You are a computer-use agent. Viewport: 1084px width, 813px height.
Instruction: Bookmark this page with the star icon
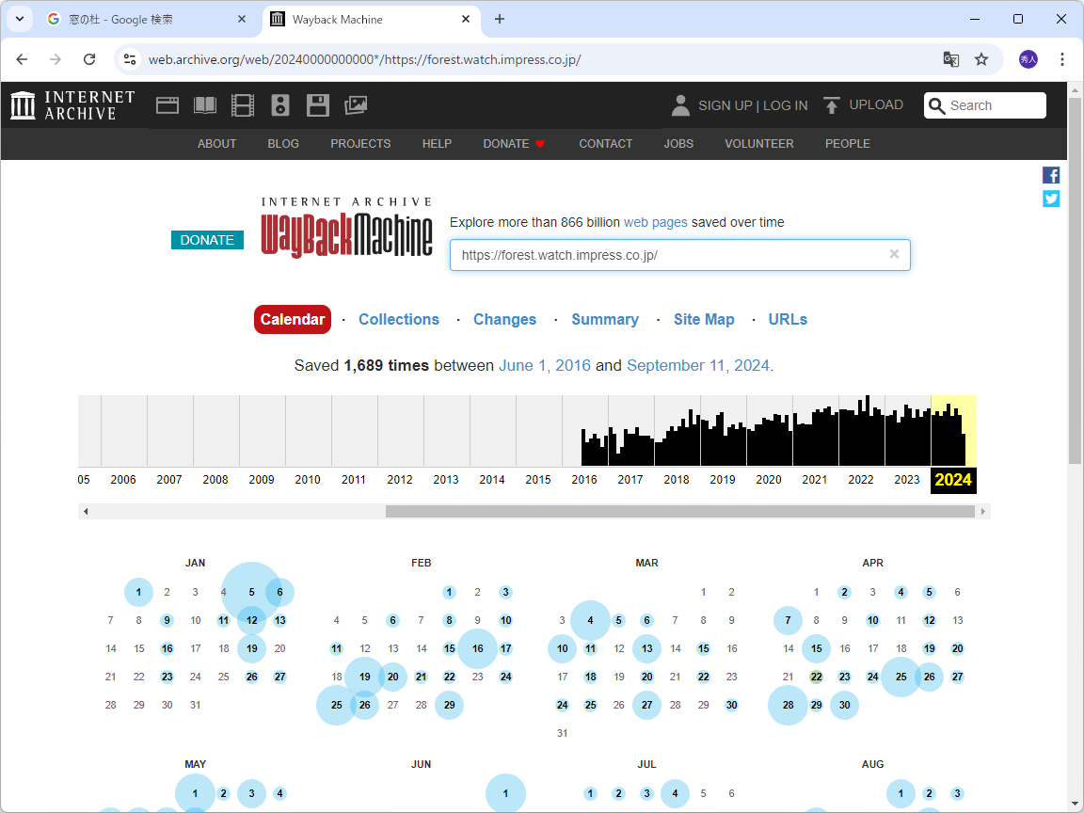pos(981,59)
